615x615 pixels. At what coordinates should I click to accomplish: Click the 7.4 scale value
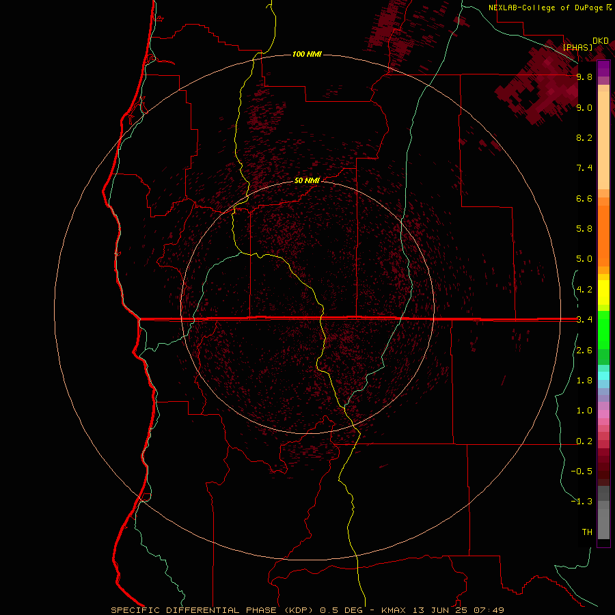click(x=584, y=168)
